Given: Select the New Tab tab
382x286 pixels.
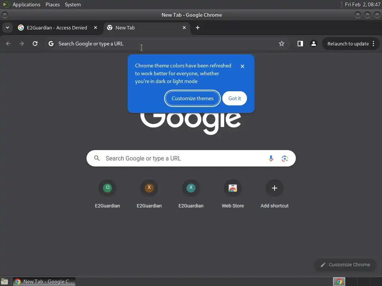Looking at the screenshot, I should point(147,28).
